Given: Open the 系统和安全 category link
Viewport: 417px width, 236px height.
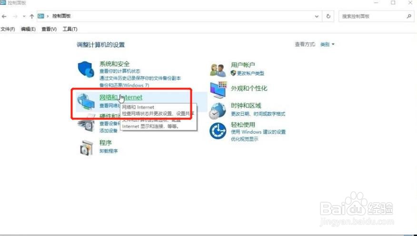Looking at the screenshot, I should pyautogui.click(x=114, y=64).
